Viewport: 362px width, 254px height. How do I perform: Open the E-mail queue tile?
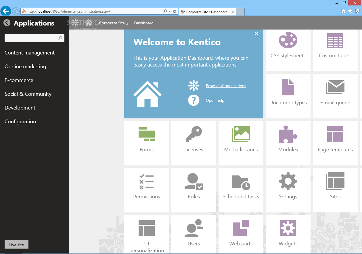click(x=335, y=96)
